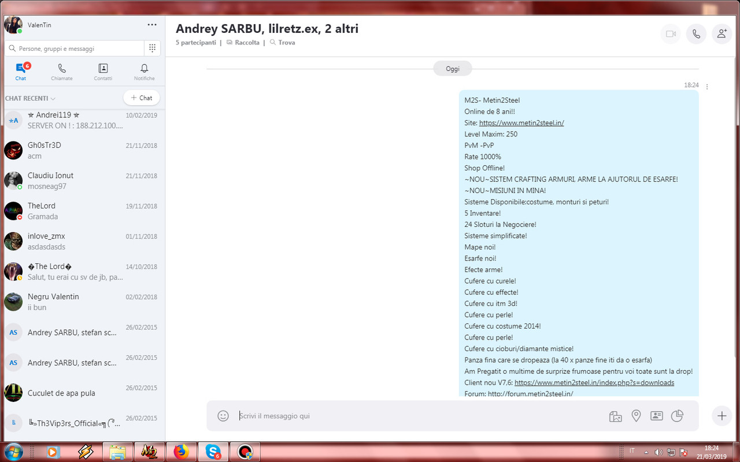Open the screen recorder taskbar icon
Image resolution: width=740 pixels, height=462 pixels.
tap(245, 452)
